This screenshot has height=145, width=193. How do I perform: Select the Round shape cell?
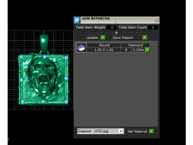104,45
